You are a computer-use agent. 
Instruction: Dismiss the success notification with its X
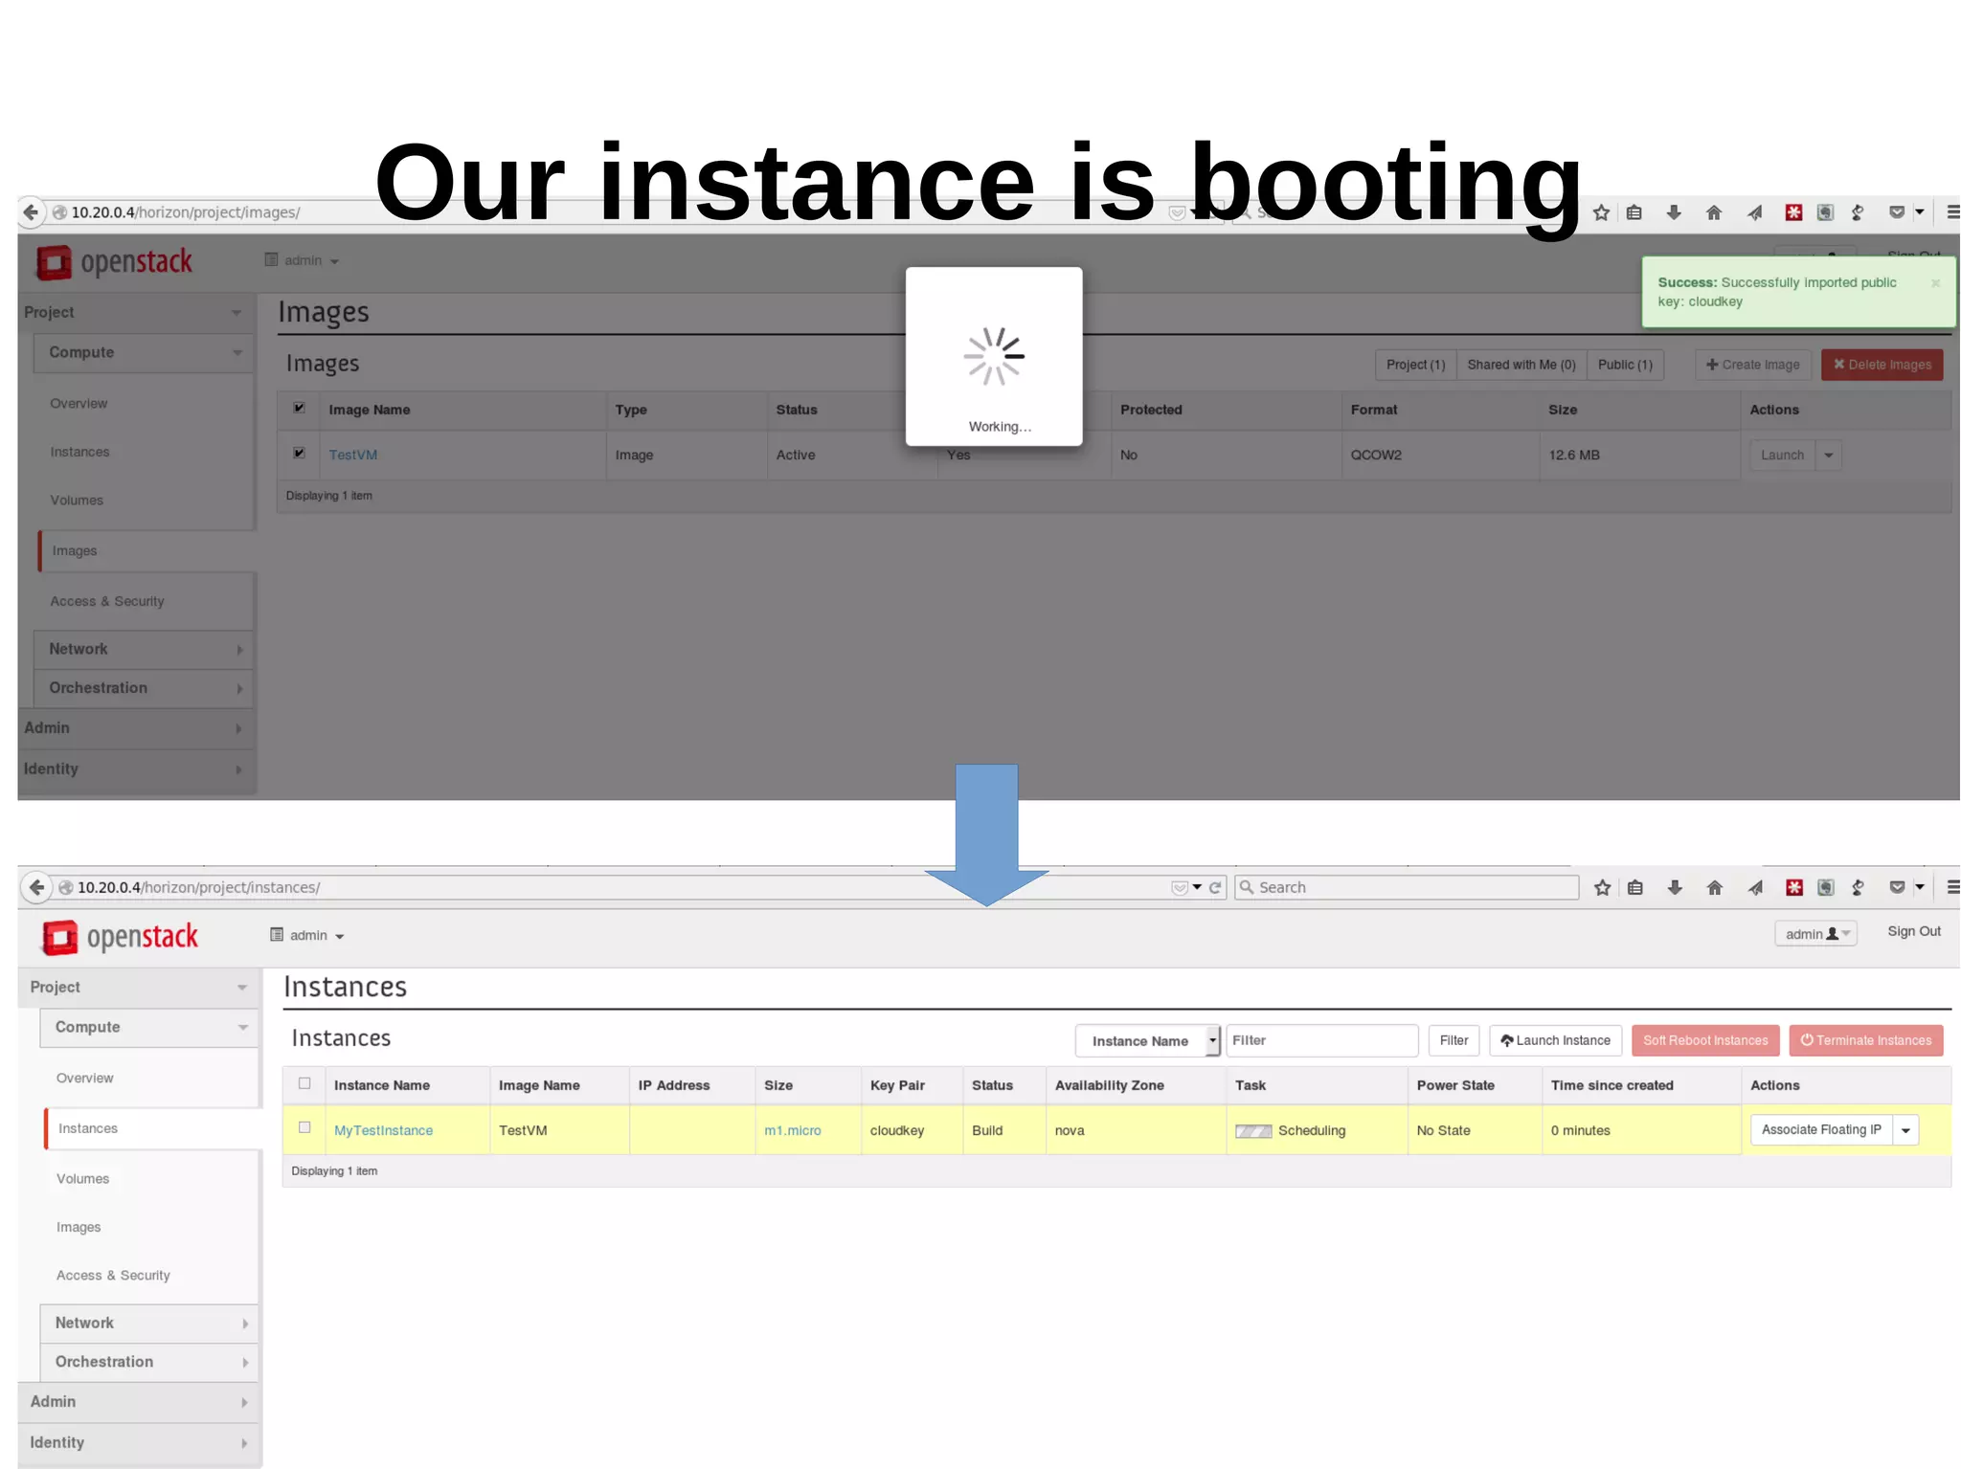pos(1935,283)
